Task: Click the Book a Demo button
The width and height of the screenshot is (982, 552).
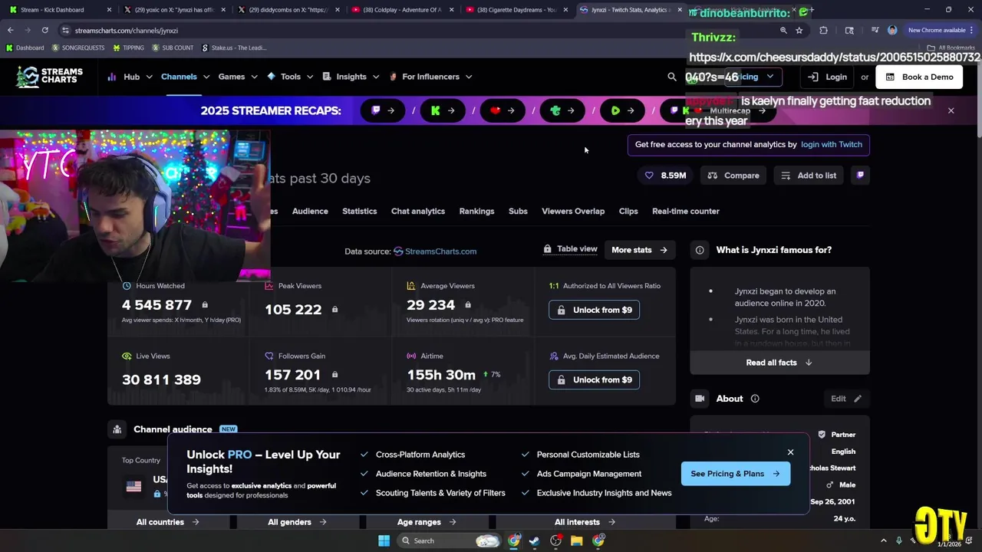Action: coord(919,77)
